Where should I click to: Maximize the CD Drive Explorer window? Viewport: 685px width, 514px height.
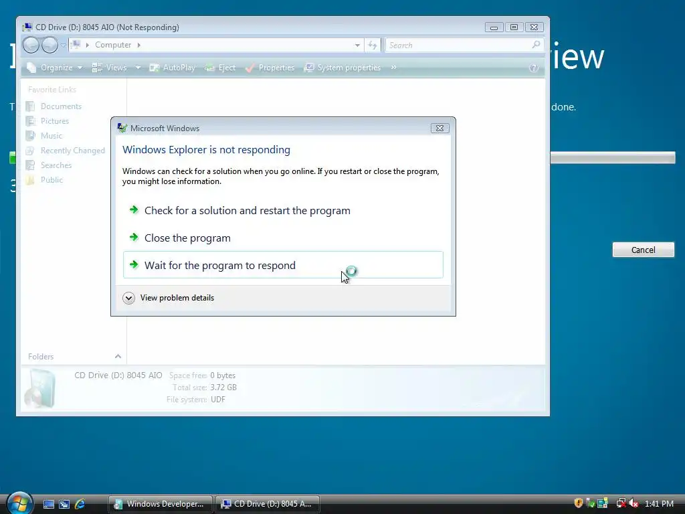point(514,27)
